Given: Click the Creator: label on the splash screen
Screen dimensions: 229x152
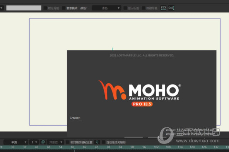Looking at the screenshot, I should [75, 118].
